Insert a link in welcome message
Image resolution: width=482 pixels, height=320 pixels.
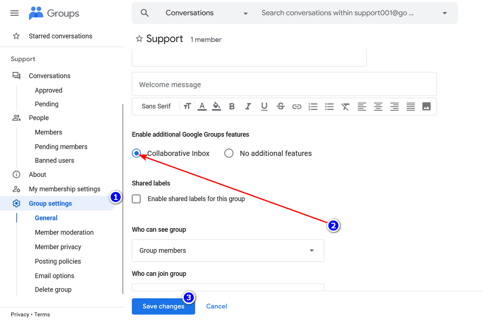click(297, 107)
